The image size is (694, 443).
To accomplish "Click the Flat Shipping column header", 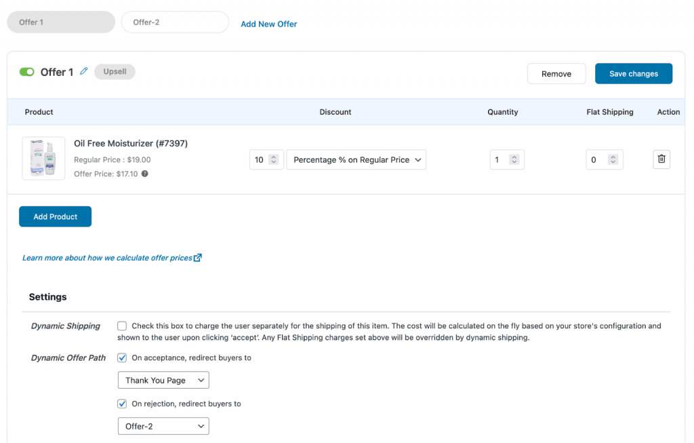I will coord(609,112).
